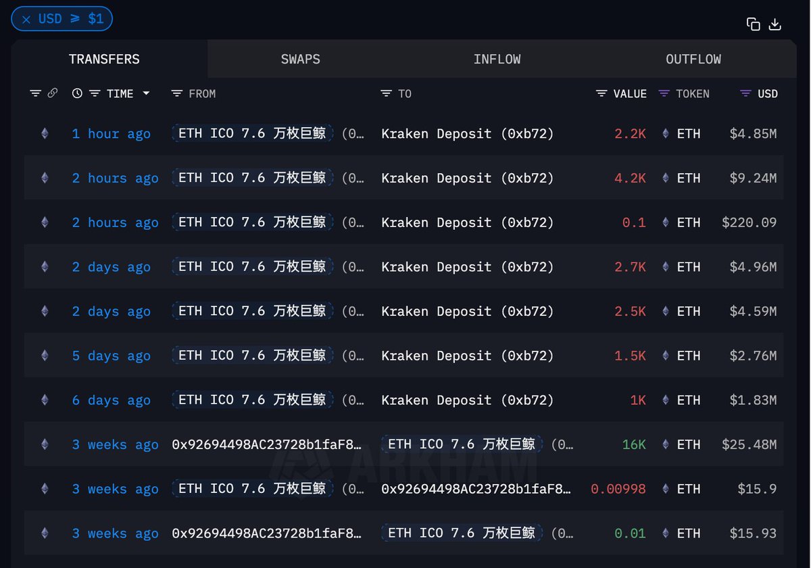Remove the USD ≥ $1 filter chip

[26, 19]
